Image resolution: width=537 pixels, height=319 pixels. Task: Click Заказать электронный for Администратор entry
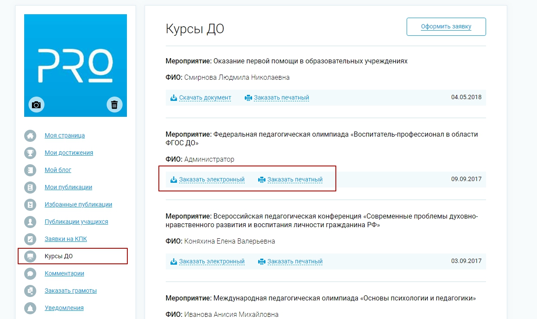pos(212,179)
